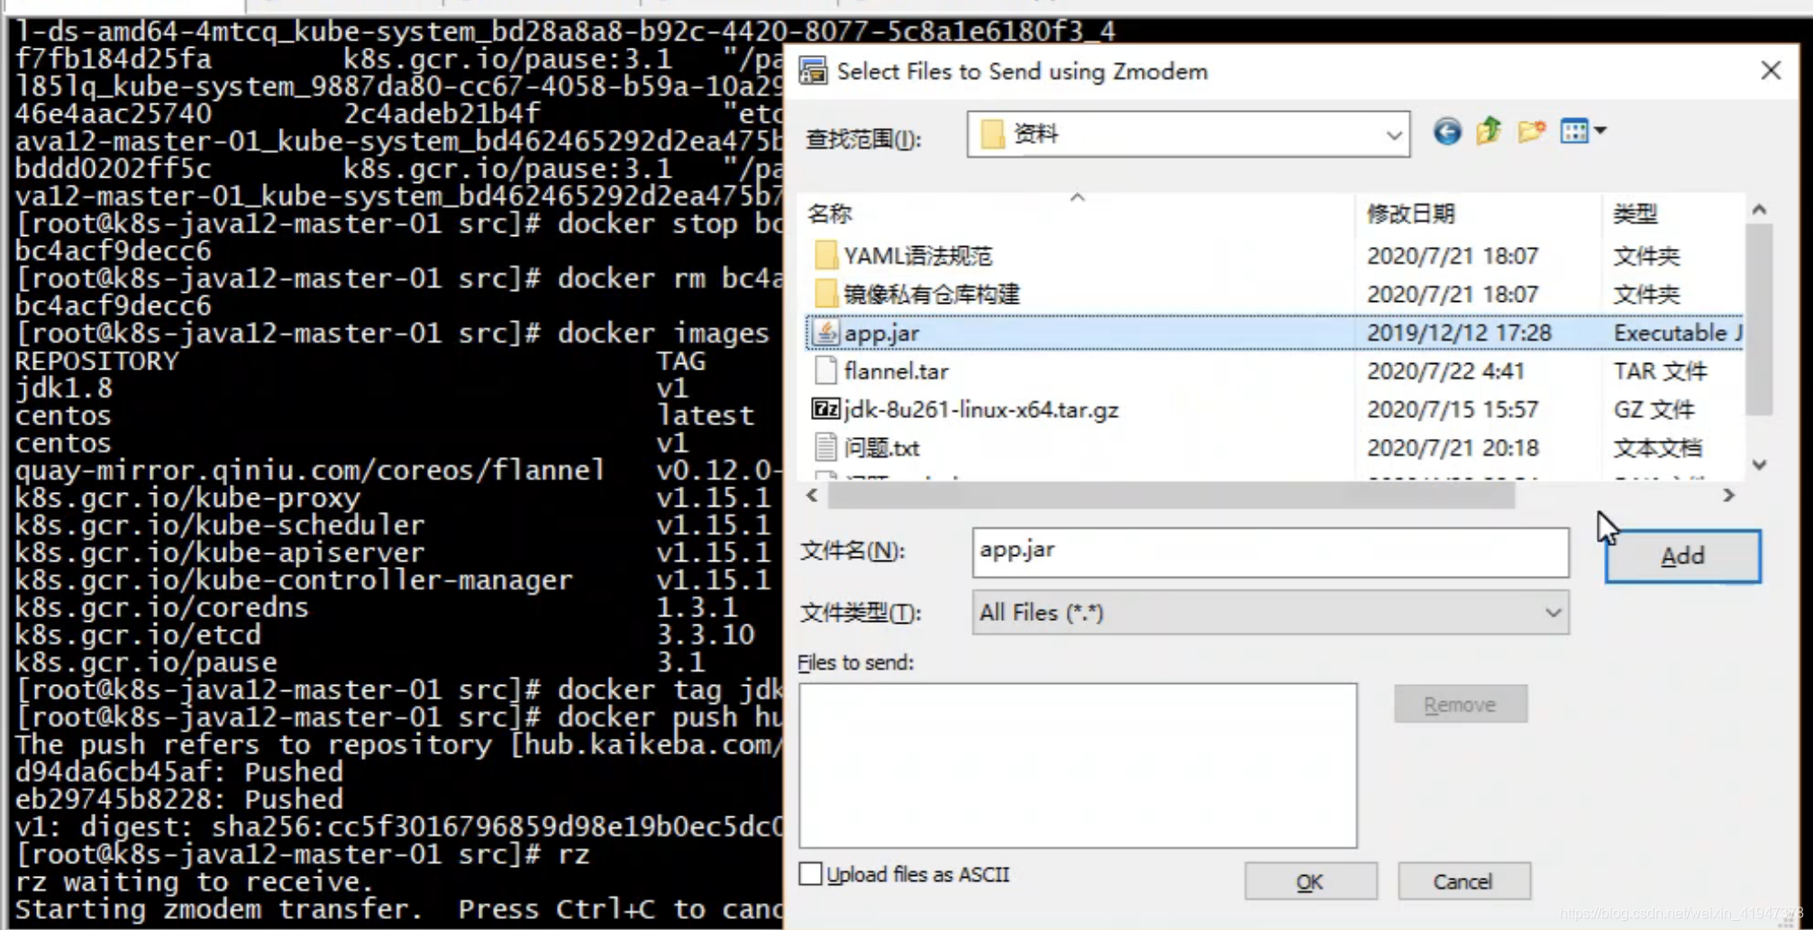Go back using the blue back arrow icon
Image resolution: width=1813 pixels, height=930 pixels.
point(1447,132)
